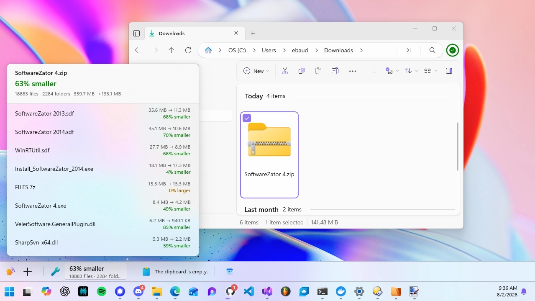Expand chevron after Users in path
Viewport: 535px width, 301px height.
coord(284,50)
